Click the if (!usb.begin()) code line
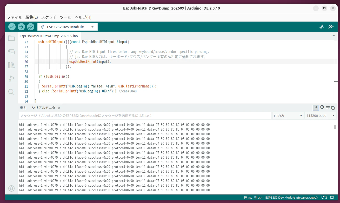The width and height of the screenshot is (340, 203). point(54,77)
